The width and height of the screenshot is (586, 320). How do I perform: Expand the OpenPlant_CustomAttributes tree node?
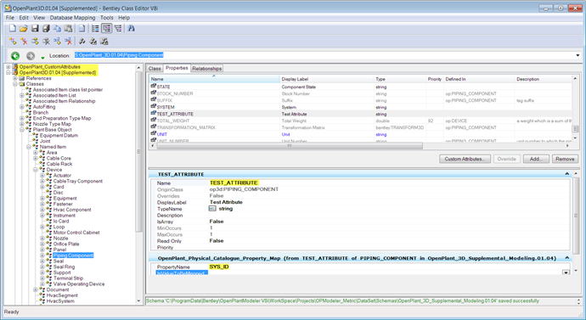click(8, 67)
